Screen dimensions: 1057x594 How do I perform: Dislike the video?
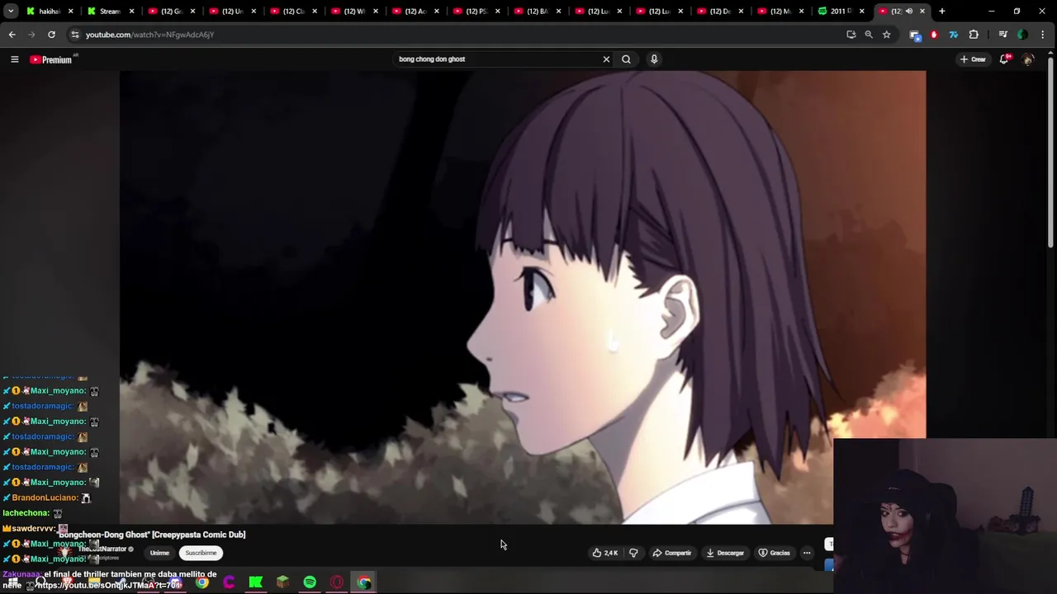(x=633, y=553)
